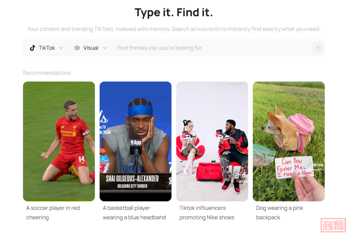
Task: Expand the Visual search mode chevron
Action: (105, 48)
